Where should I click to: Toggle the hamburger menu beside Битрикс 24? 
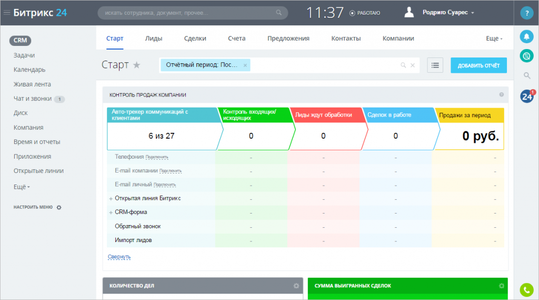[x=6, y=13]
